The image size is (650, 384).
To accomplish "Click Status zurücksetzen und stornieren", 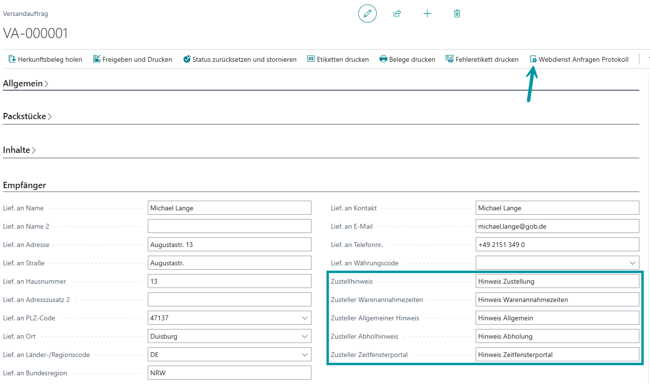I will tap(240, 59).
